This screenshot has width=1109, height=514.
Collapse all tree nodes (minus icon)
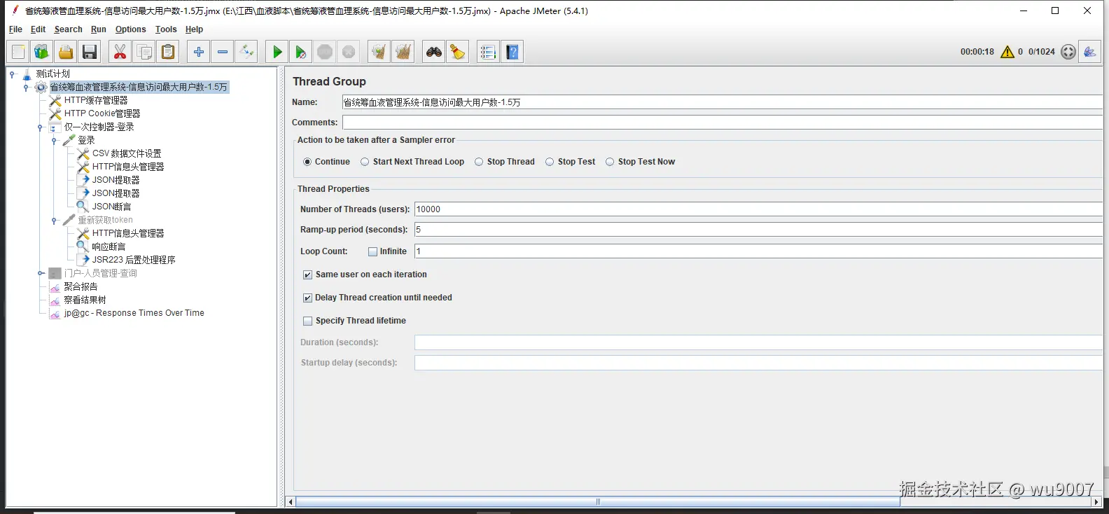click(223, 52)
